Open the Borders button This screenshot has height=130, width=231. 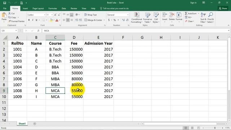44,20
